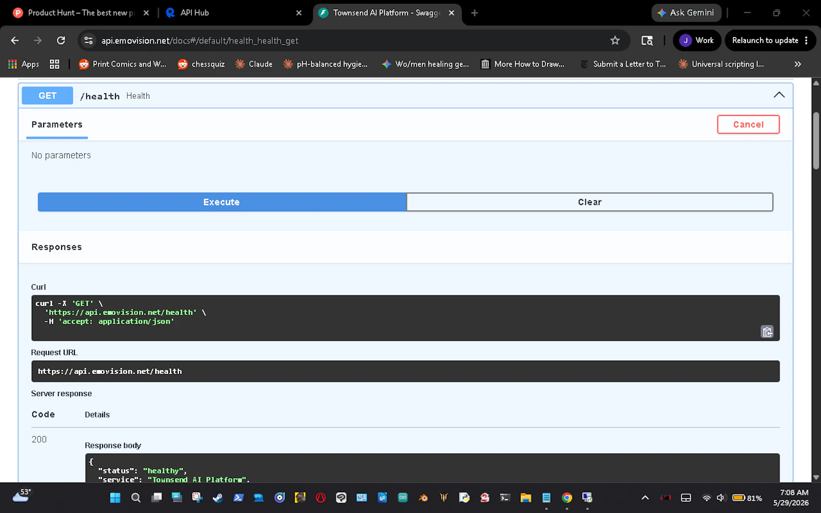Select the Townsend AI Platform Swagger tab

pyautogui.click(x=386, y=13)
